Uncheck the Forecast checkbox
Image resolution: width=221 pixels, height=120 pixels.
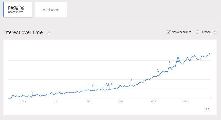[197, 32]
